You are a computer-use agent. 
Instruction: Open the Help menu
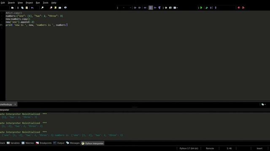(54, 3)
